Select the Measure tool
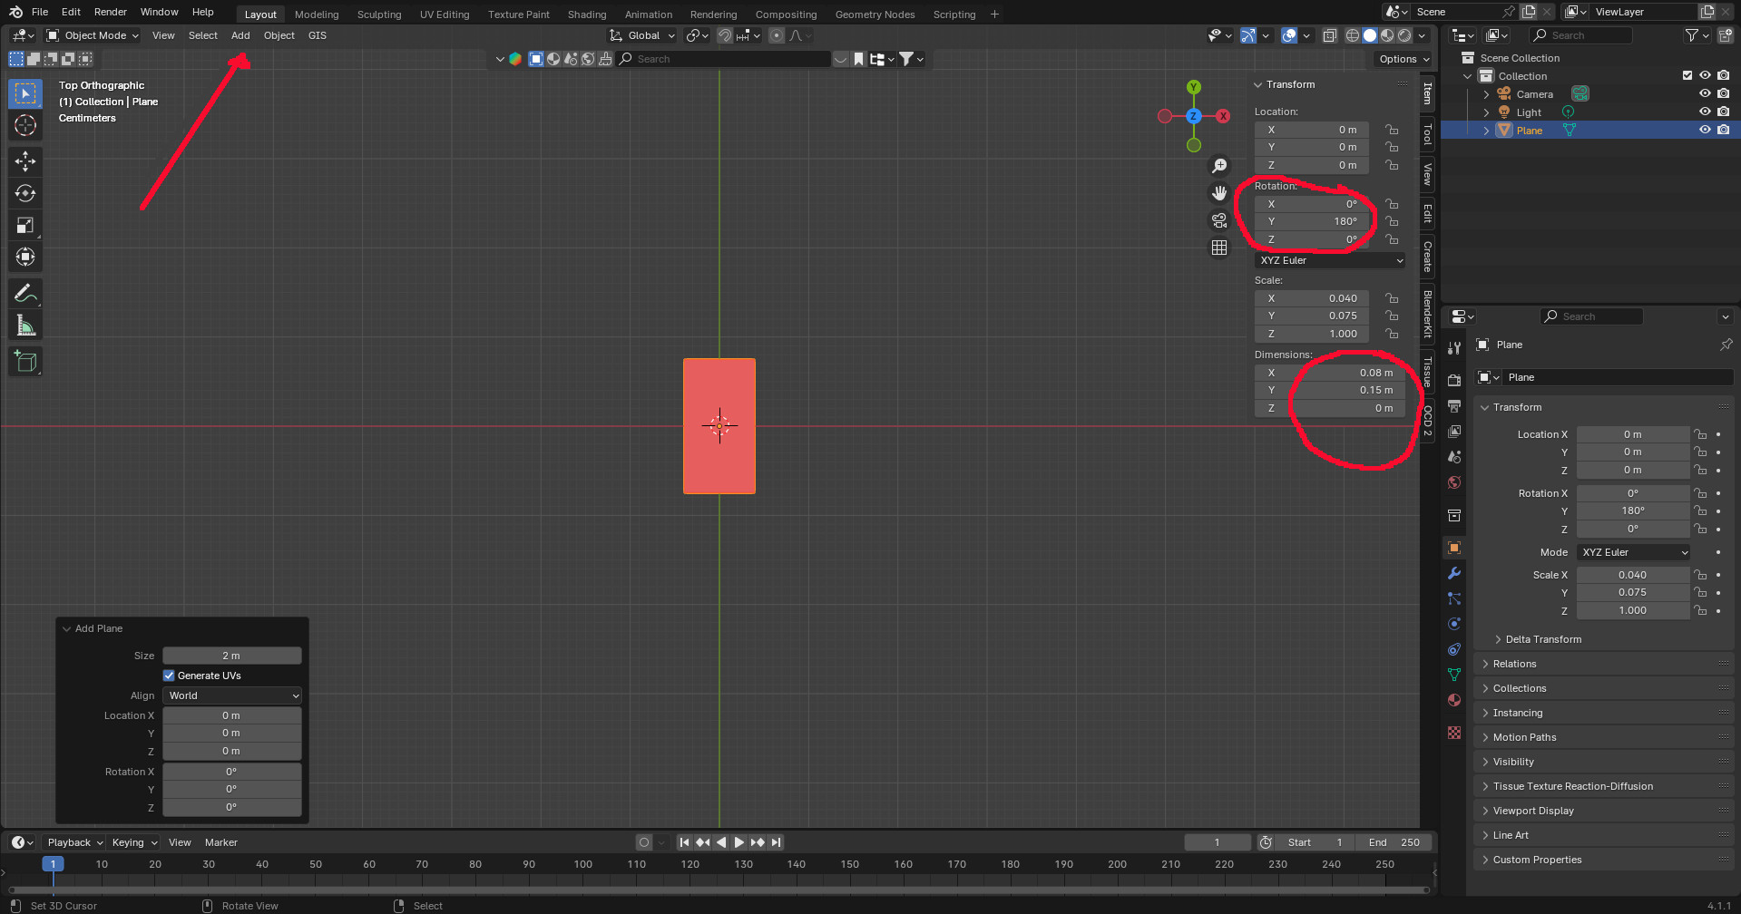Screen dimensions: 1741x914 coord(25,326)
